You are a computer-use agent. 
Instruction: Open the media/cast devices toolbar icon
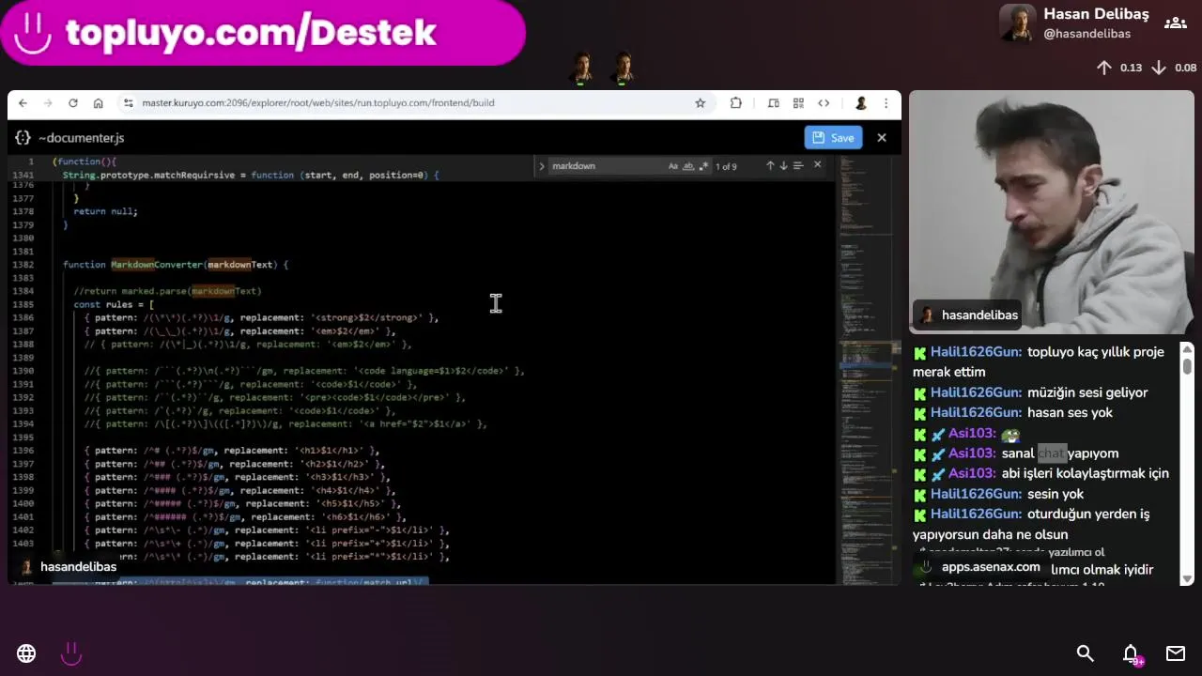[774, 103]
